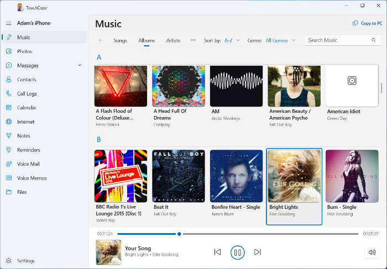Open Burn - Single album cover

coord(352,176)
